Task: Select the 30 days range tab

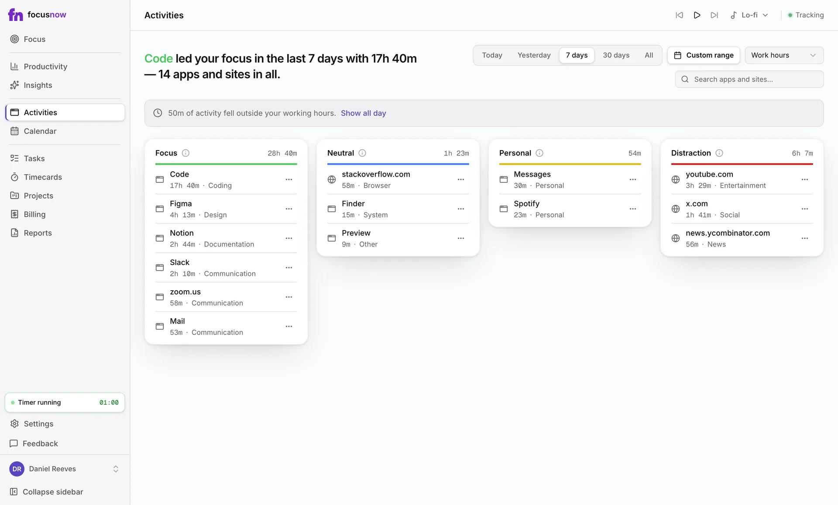Action: [616, 55]
